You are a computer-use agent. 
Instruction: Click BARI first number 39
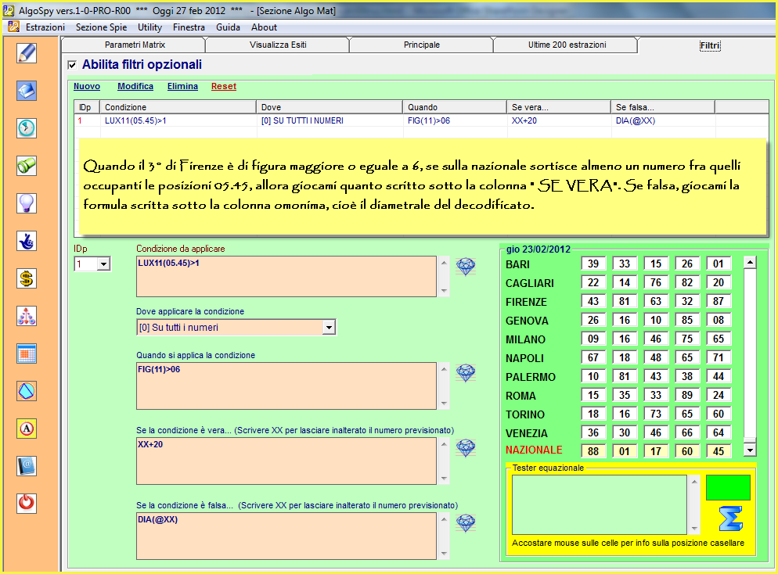point(593,264)
